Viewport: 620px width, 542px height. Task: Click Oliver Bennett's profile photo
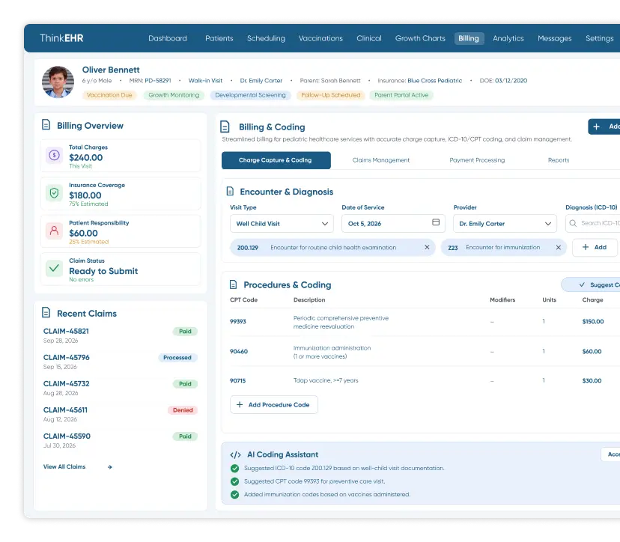coord(58,82)
